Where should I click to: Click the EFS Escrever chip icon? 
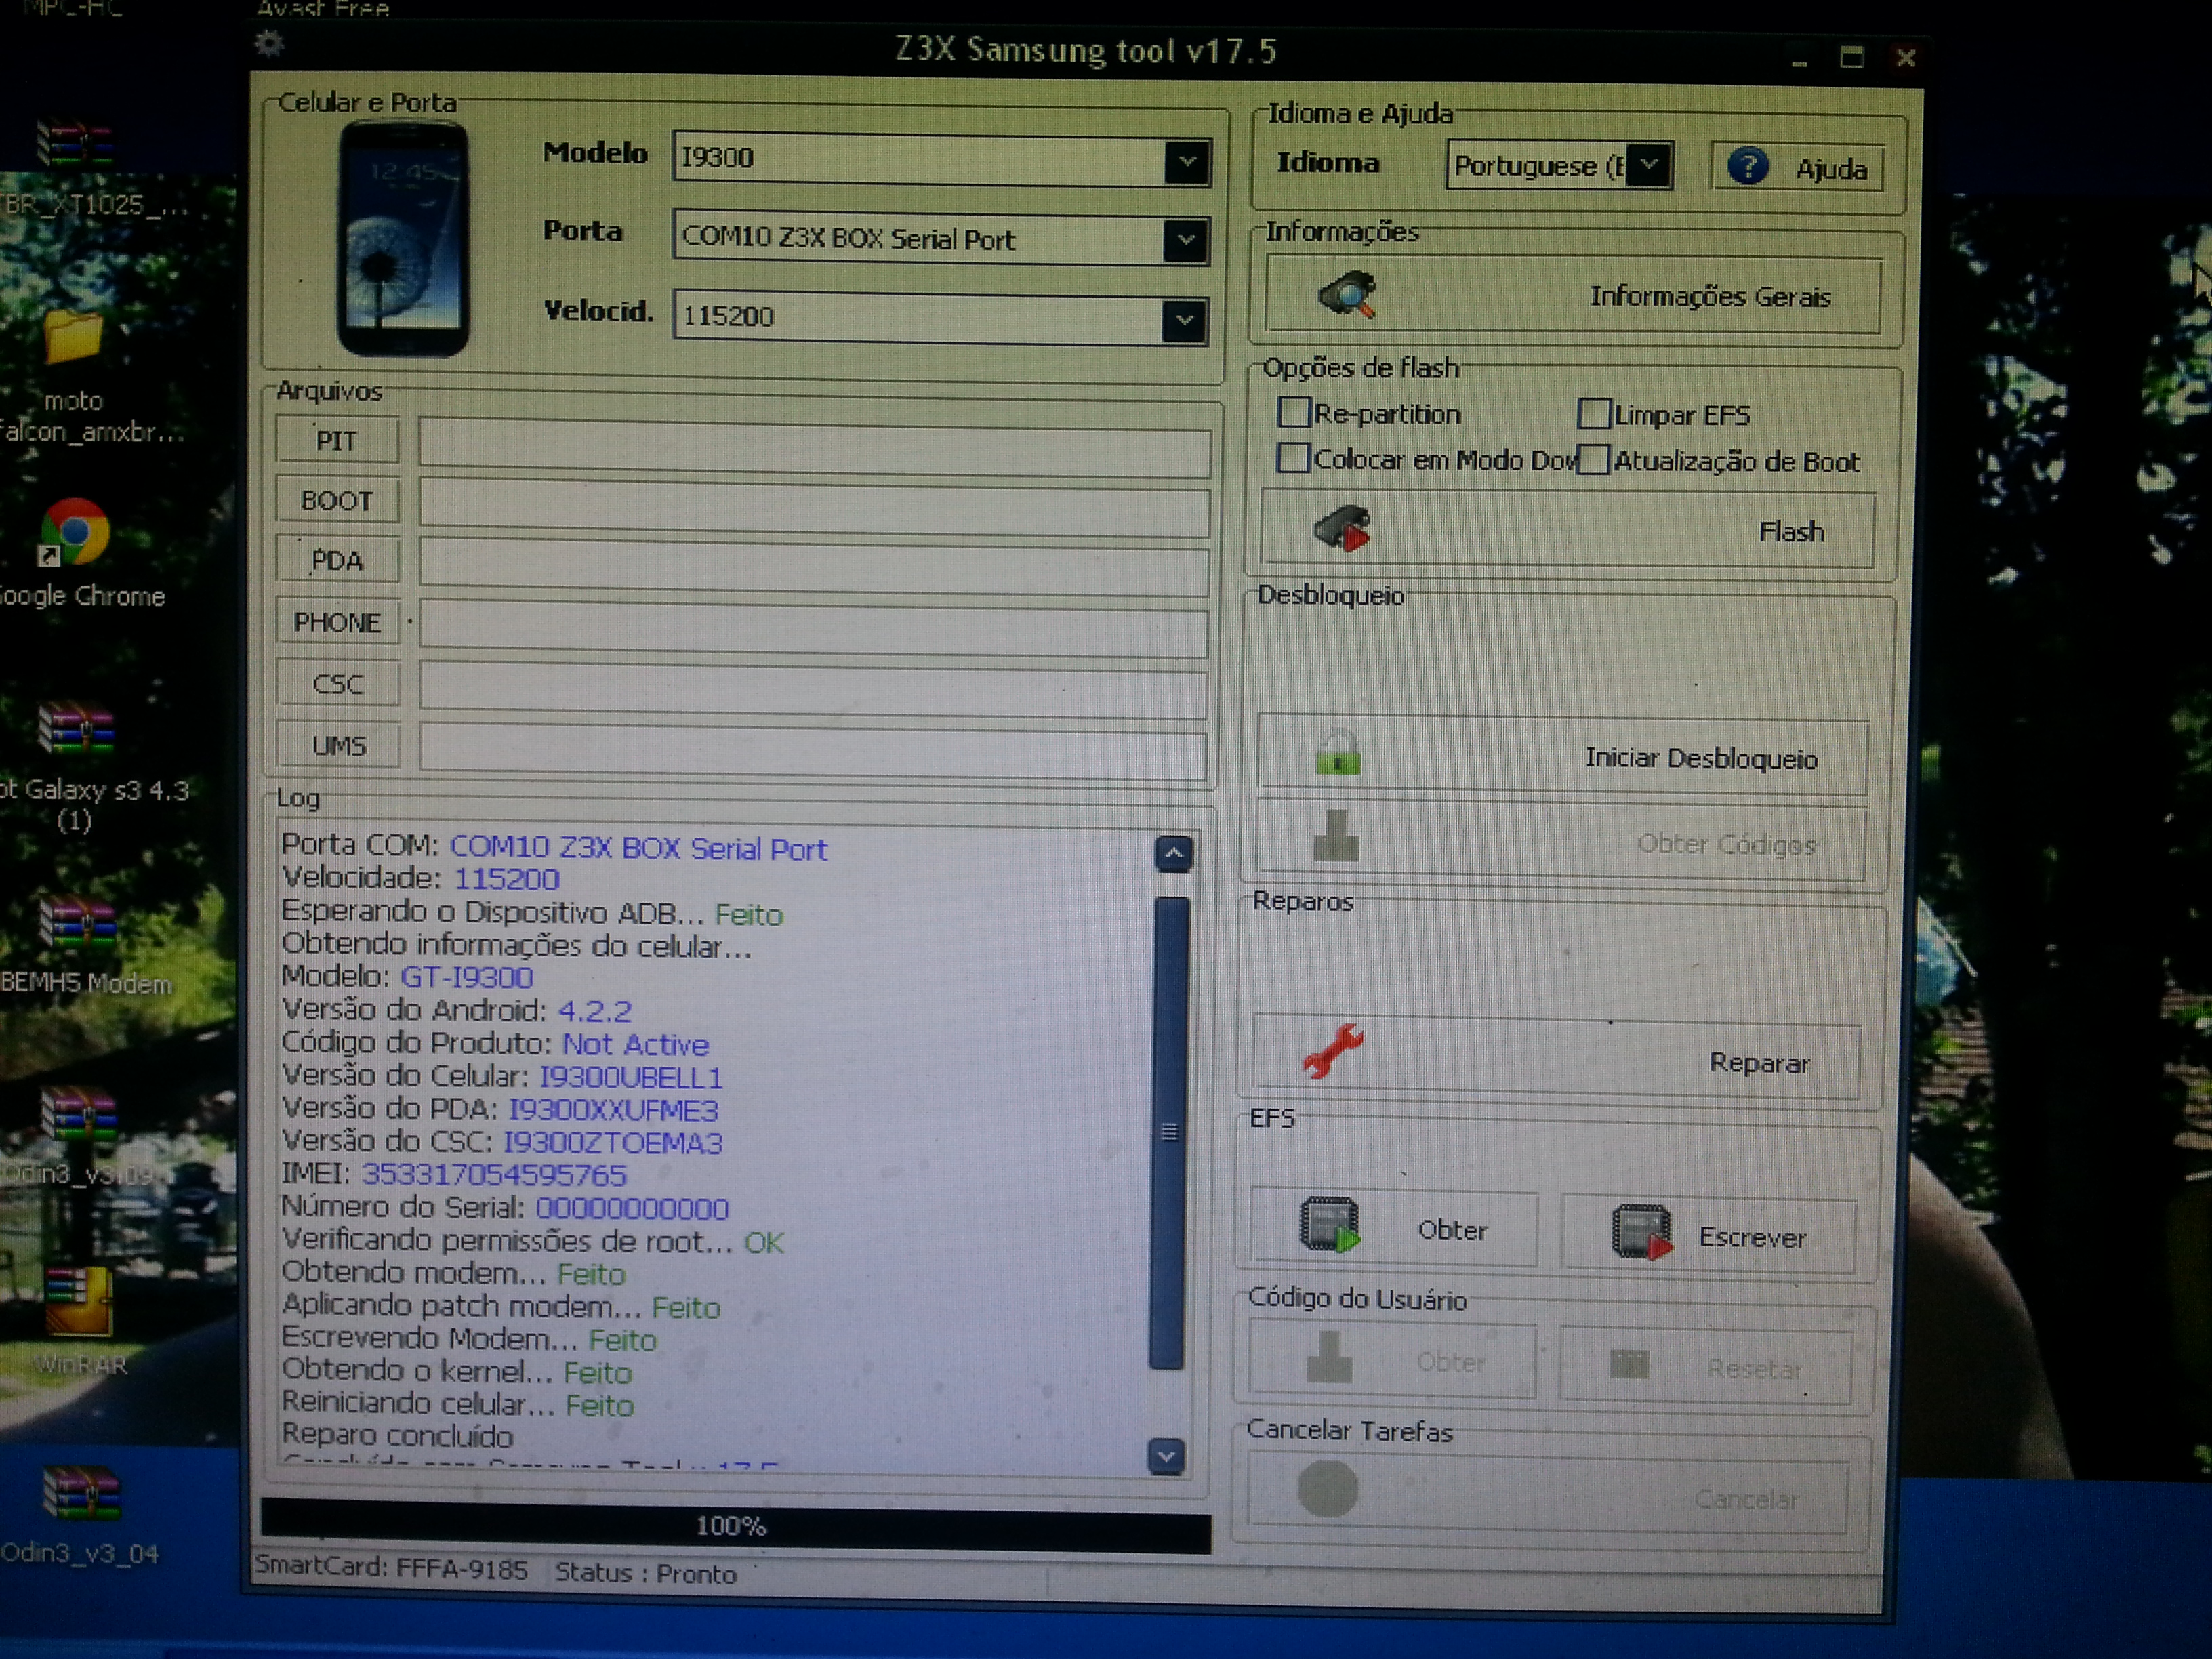[1641, 1232]
